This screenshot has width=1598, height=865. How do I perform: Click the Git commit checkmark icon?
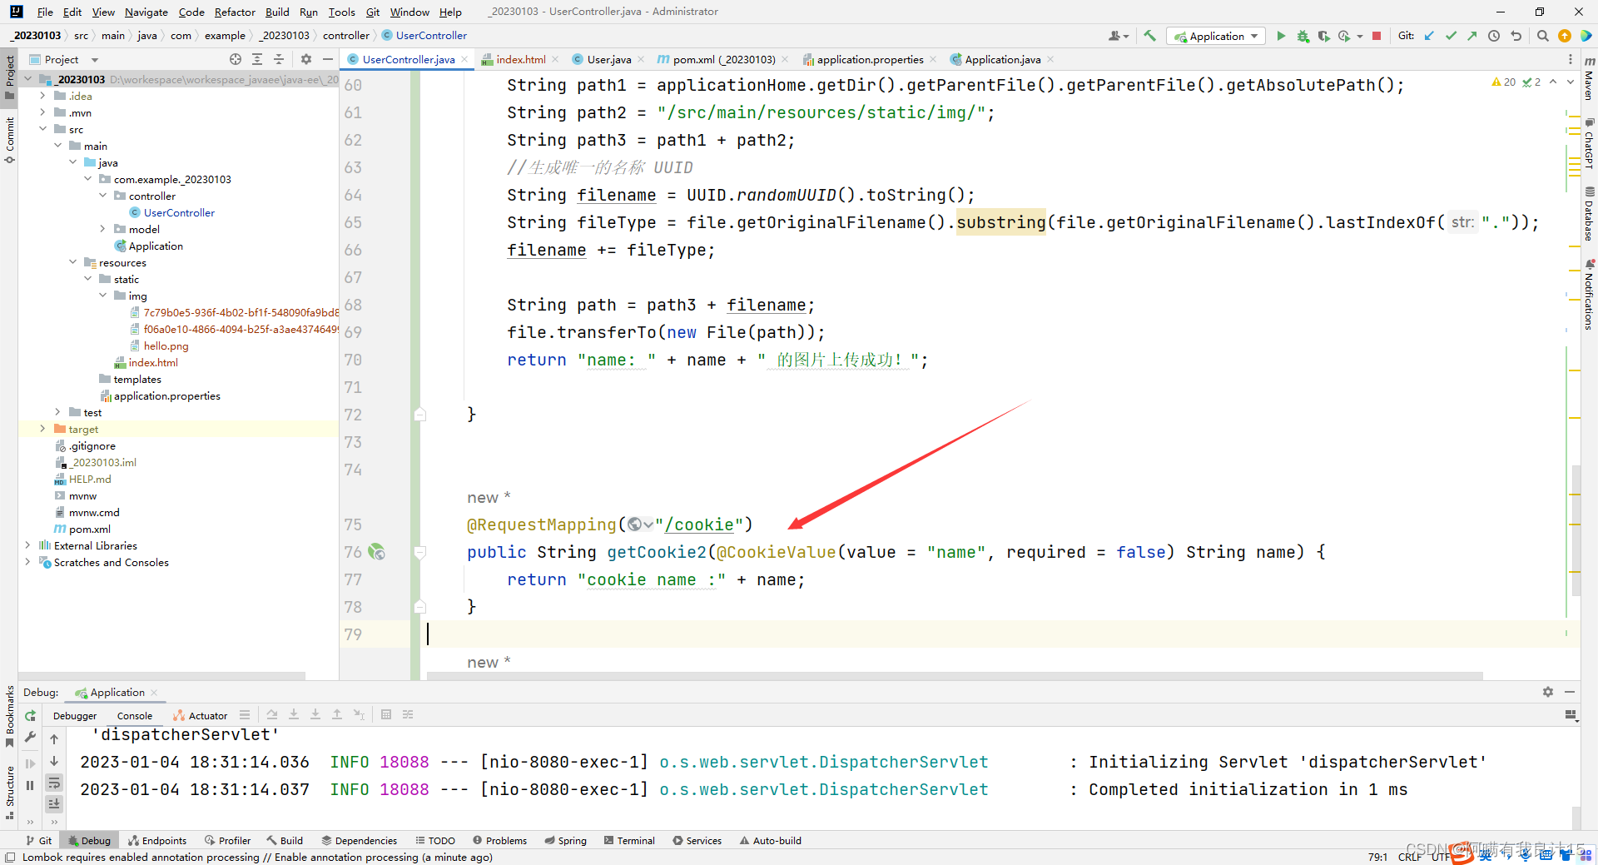[1451, 36]
